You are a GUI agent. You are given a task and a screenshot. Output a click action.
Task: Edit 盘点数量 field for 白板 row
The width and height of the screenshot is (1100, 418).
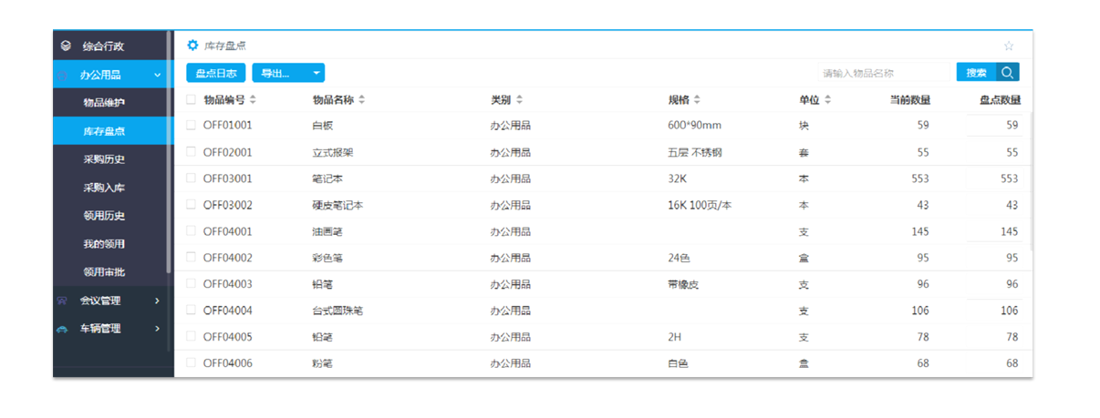(994, 126)
